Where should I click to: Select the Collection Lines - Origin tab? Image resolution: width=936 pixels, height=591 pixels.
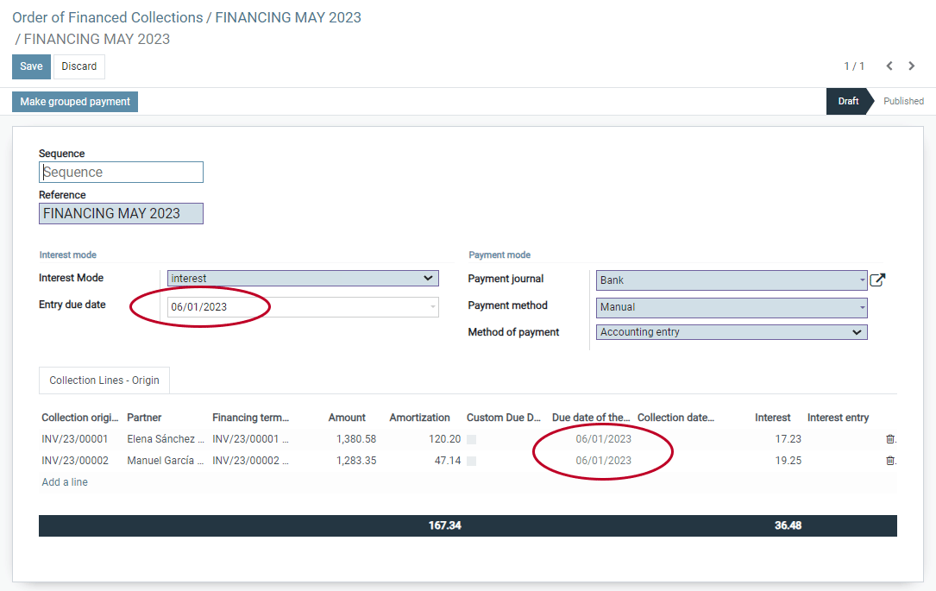(104, 380)
